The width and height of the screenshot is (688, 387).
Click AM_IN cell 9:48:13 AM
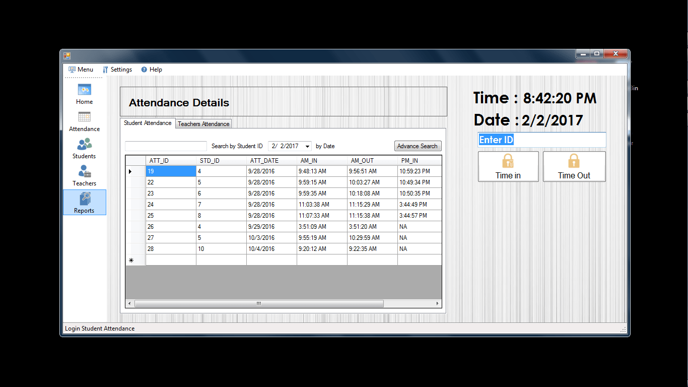(322, 171)
